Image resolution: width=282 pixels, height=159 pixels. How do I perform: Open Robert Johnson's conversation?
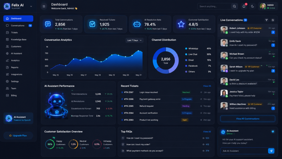248,30
